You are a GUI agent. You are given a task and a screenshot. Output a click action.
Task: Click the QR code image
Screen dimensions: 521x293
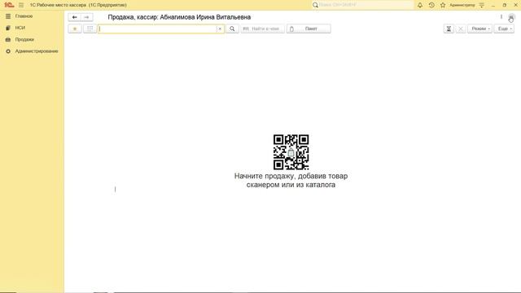tap(291, 152)
